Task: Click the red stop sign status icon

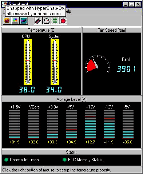Action: click(63, 21)
